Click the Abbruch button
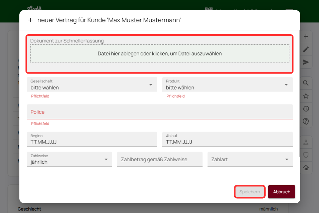 point(282,192)
